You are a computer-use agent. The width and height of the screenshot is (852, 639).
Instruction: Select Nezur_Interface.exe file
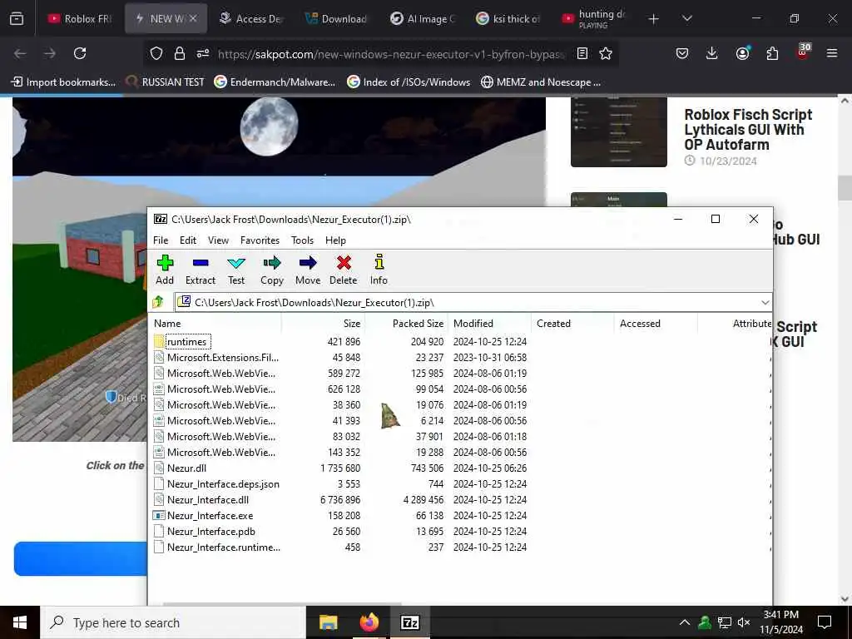coord(210,515)
